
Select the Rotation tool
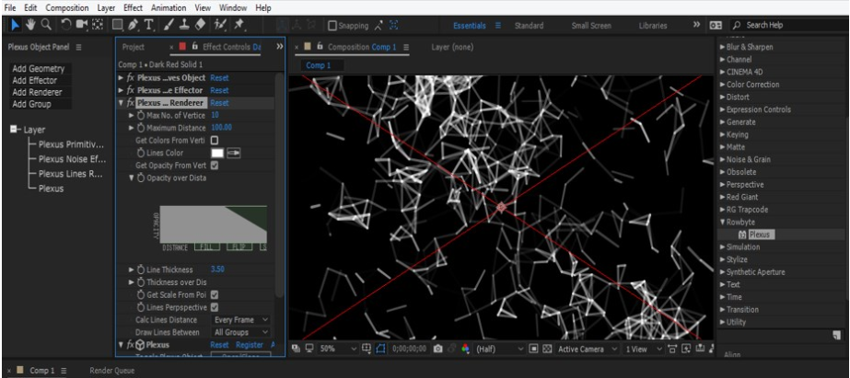tap(65, 26)
